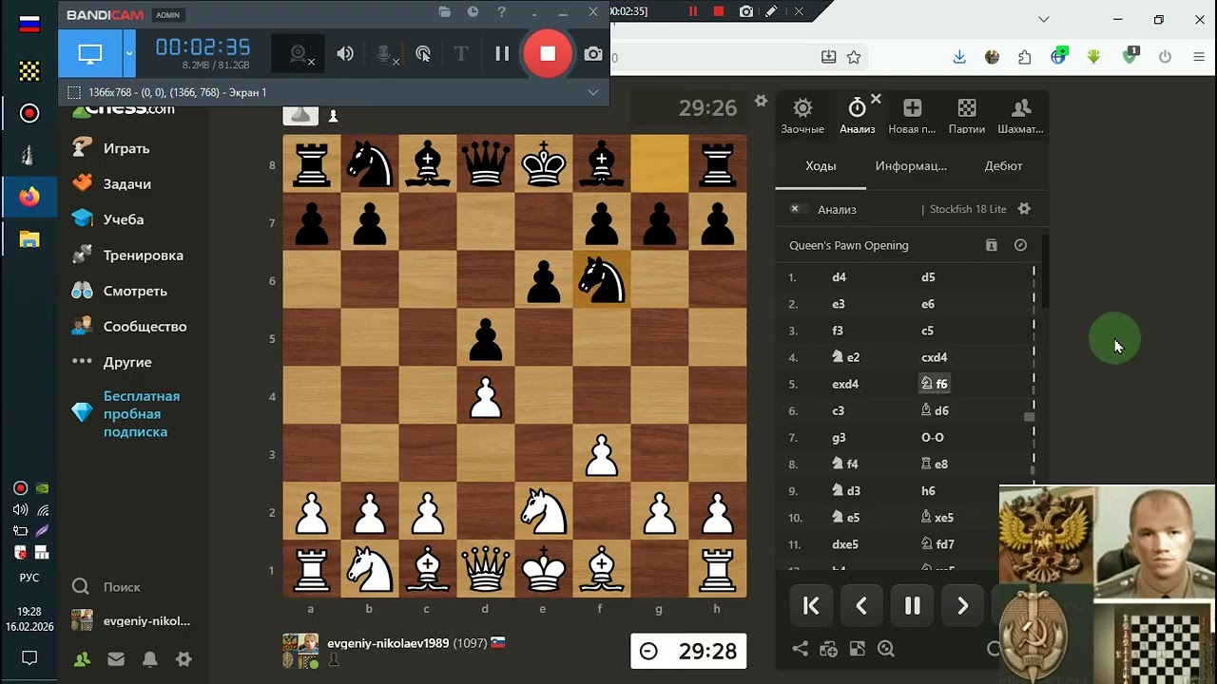The image size is (1217, 684).
Task: Click share icon below move controls
Action: 800,649
